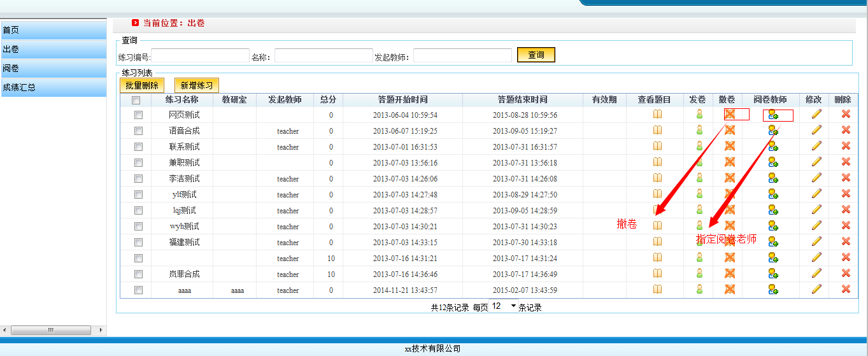Click the 批量删除 button
The height and width of the screenshot is (356, 868).
[142, 85]
